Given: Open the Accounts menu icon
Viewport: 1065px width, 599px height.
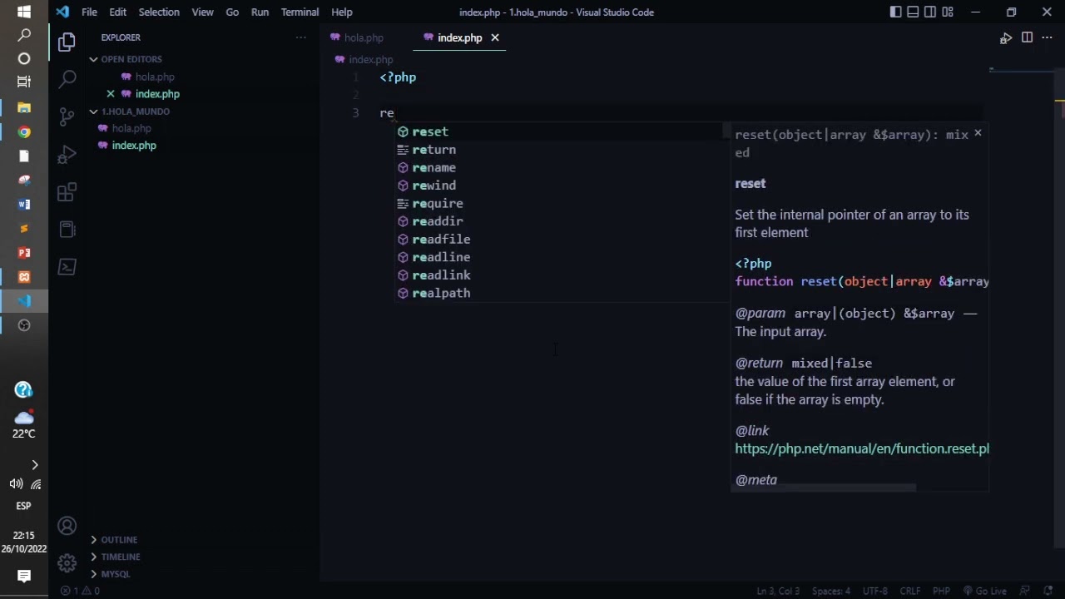Looking at the screenshot, I should 67,527.
